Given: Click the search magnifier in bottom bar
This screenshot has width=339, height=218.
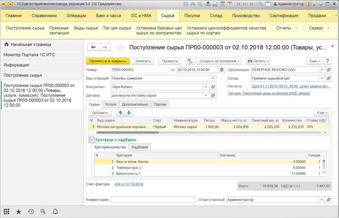Looking at the screenshot, I should (x=43, y=211).
